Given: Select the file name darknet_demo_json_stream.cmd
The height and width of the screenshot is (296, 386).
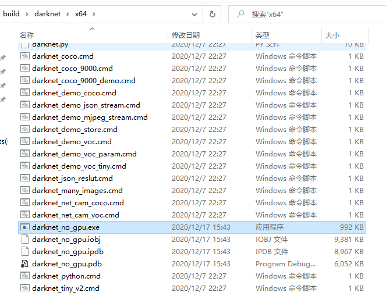Looking at the screenshot, I should coord(86,105).
